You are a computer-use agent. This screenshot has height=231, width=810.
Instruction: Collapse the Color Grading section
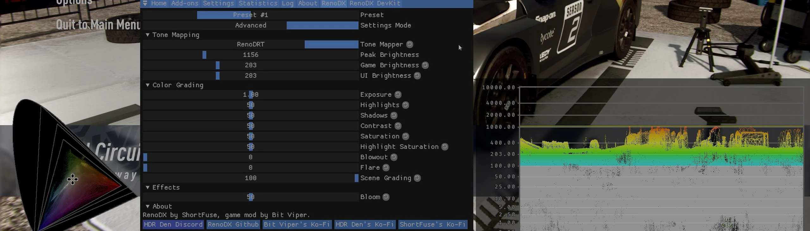coord(147,85)
